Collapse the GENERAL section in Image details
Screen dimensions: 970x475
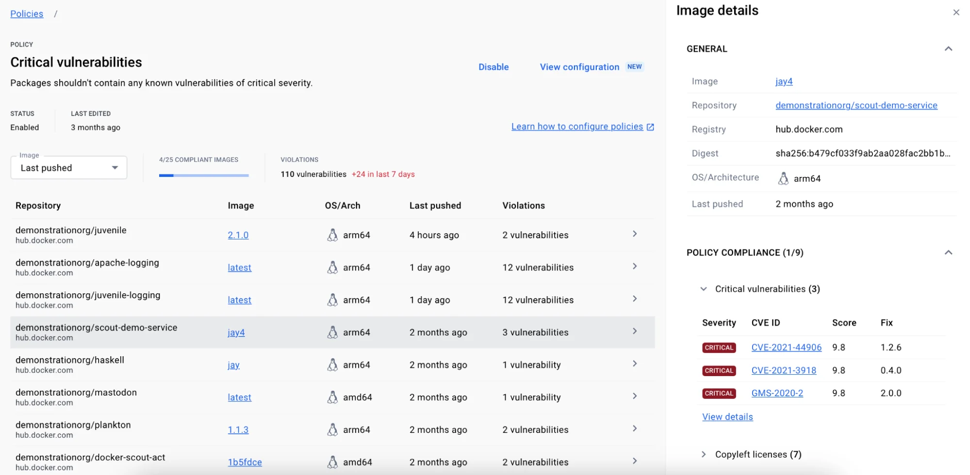click(949, 48)
